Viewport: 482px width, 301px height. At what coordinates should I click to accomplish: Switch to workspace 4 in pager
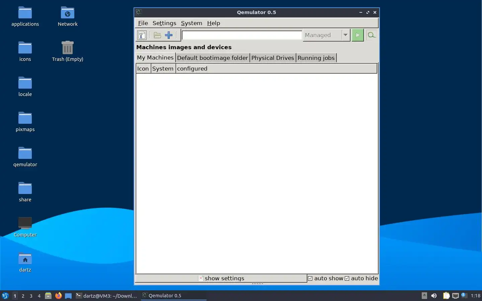(39, 296)
